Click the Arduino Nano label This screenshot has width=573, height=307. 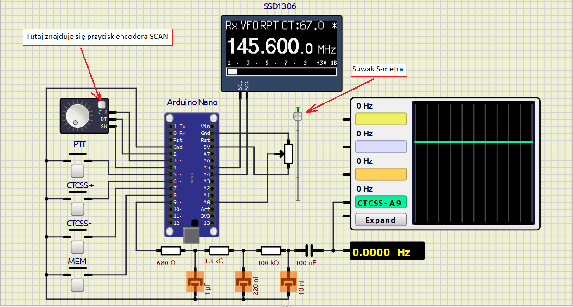(x=192, y=102)
